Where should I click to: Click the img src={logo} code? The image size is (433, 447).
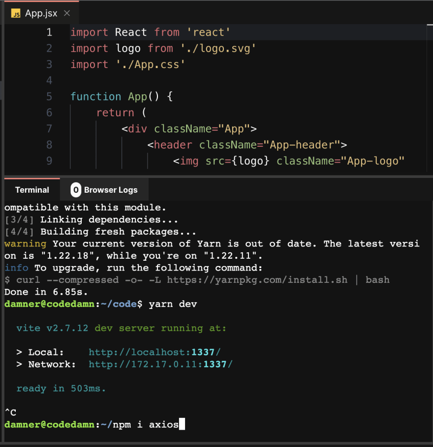tap(221, 161)
